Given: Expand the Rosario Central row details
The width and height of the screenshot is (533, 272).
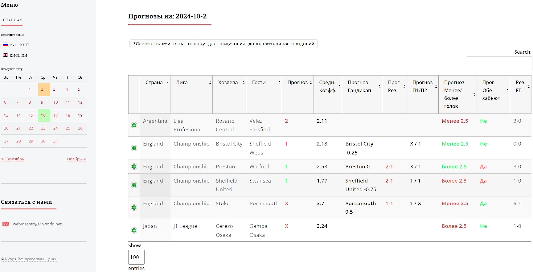Looking at the screenshot, I should click(134, 125).
